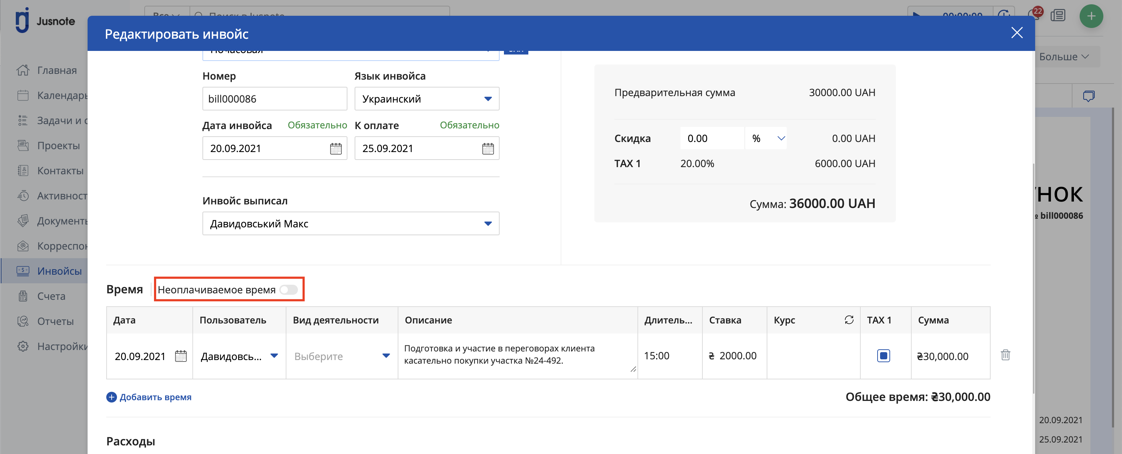Toggle the TAX 1 checkbox in time row
1122x454 pixels.
(883, 356)
